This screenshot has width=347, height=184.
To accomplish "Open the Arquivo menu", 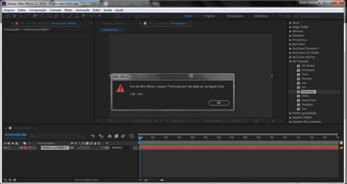I will [9, 10].
